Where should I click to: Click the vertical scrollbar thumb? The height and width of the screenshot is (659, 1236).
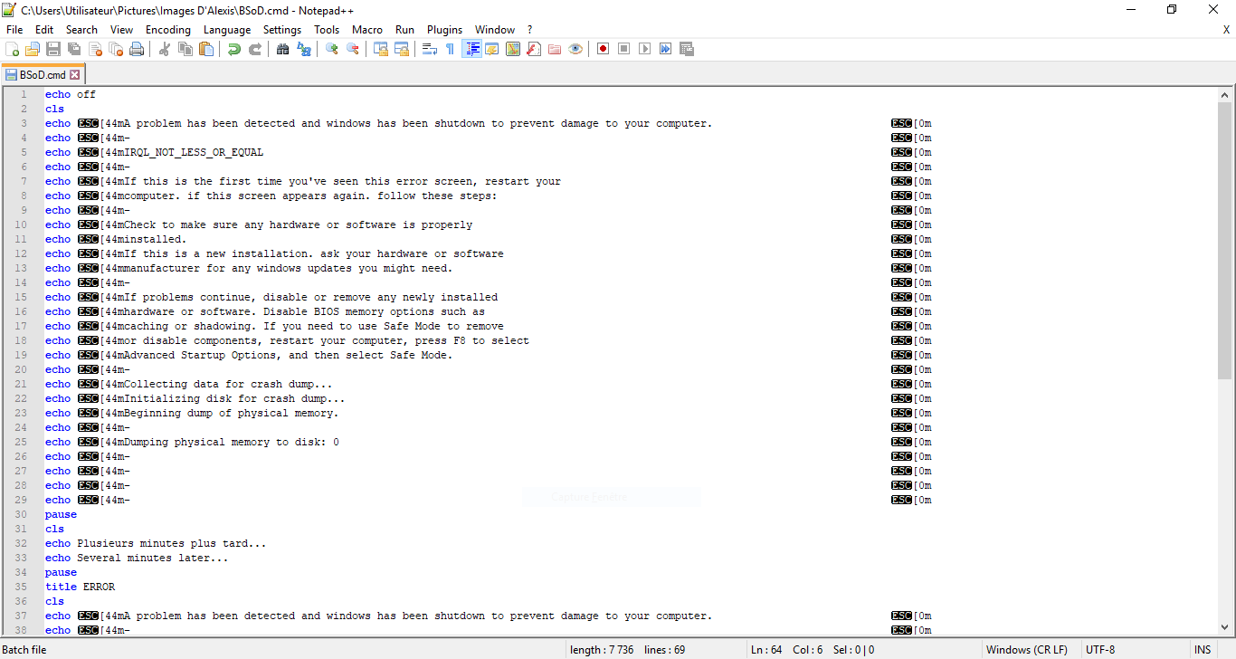click(x=1224, y=241)
